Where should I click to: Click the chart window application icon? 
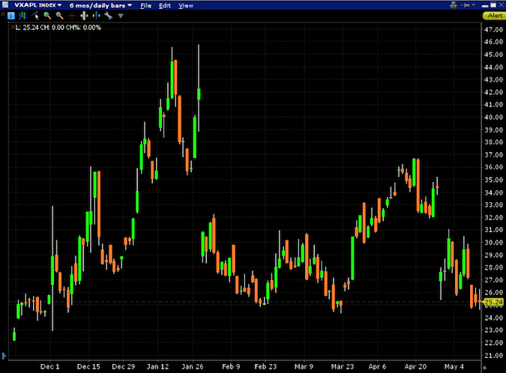click(4, 4)
